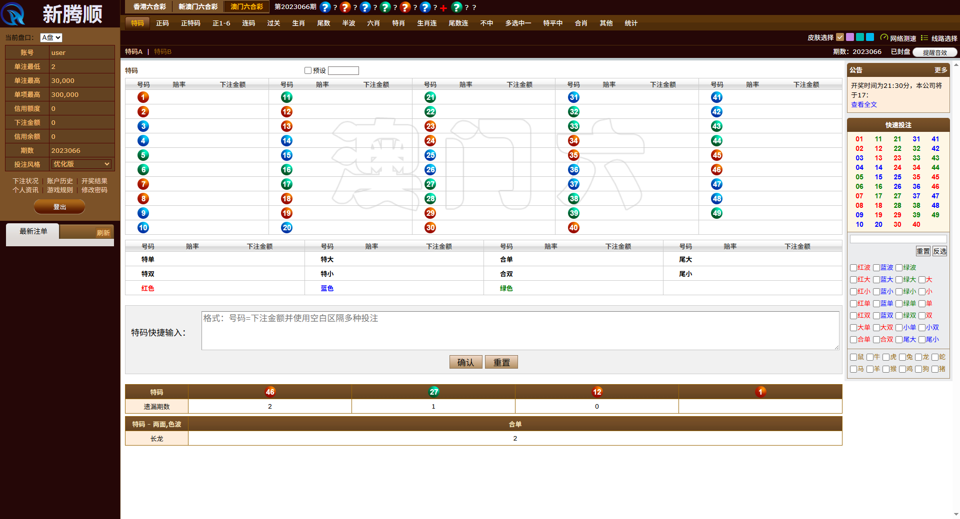Image resolution: width=960 pixels, height=519 pixels.
Task: Open the 生肖连 menu item
Action: click(426, 23)
